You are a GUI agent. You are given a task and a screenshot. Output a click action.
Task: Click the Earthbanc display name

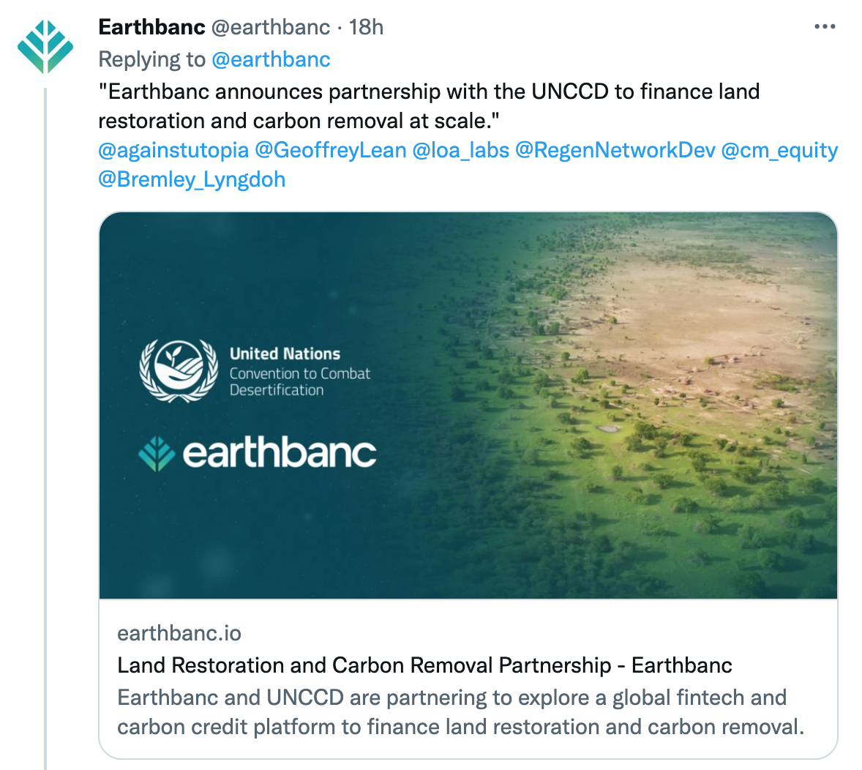[x=151, y=27]
